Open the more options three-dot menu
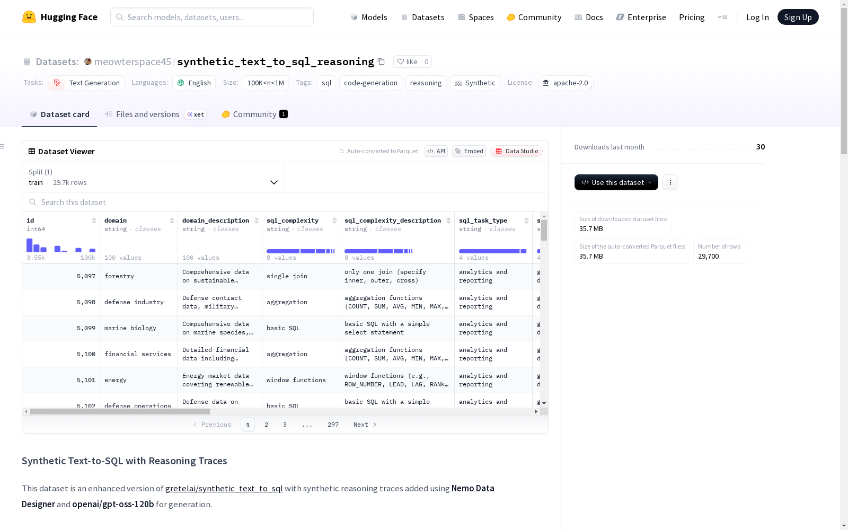Image resolution: width=848 pixels, height=530 pixels. tap(670, 182)
